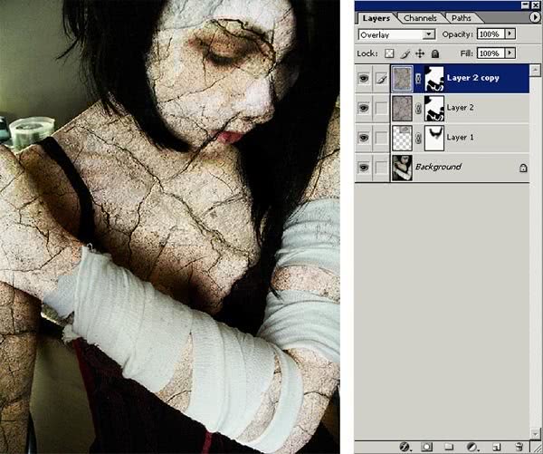The height and width of the screenshot is (454, 543).
Task: Click the Fill 100% input field
Action: (x=491, y=53)
